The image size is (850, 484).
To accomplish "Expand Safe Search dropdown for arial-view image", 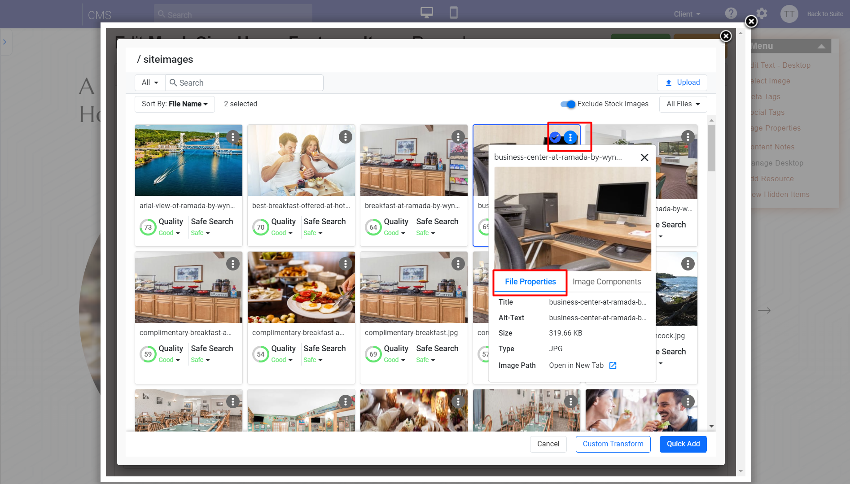I will [200, 233].
